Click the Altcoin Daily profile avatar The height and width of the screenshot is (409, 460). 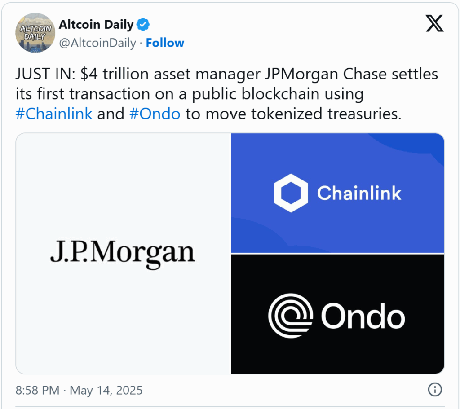tap(35, 33)
